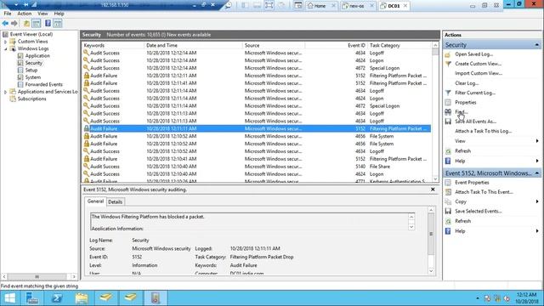Click the event list vertical scrollbar thumb
The image size is (544, 306).
pos(435,52)
